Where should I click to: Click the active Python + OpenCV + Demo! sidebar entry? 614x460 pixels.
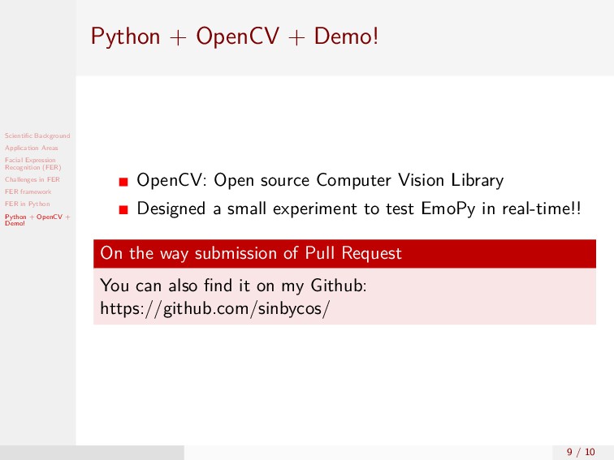pyautogui.click(x=37, y=220)
